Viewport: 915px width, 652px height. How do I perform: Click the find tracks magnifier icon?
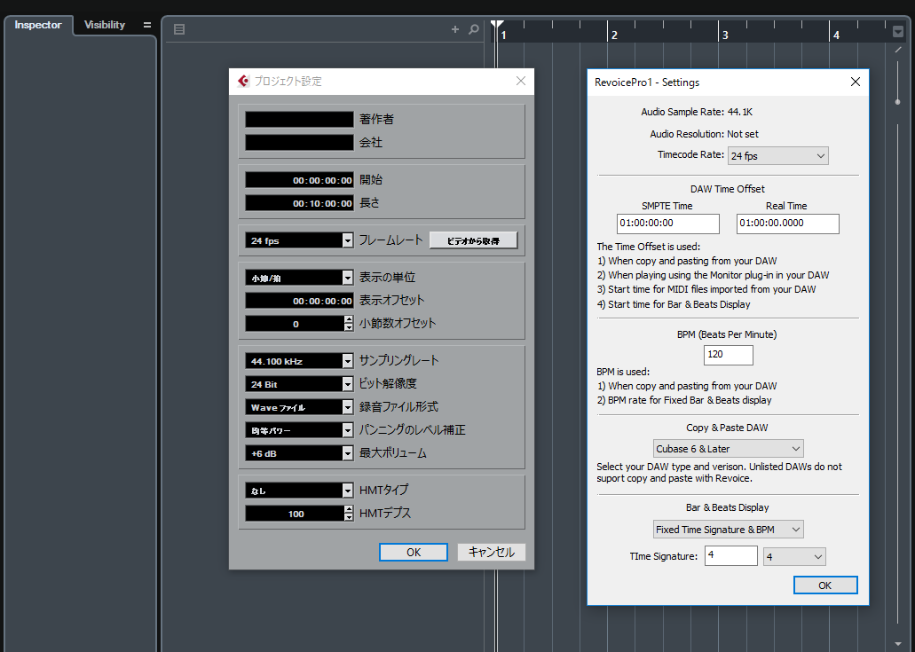pos(474,29)
